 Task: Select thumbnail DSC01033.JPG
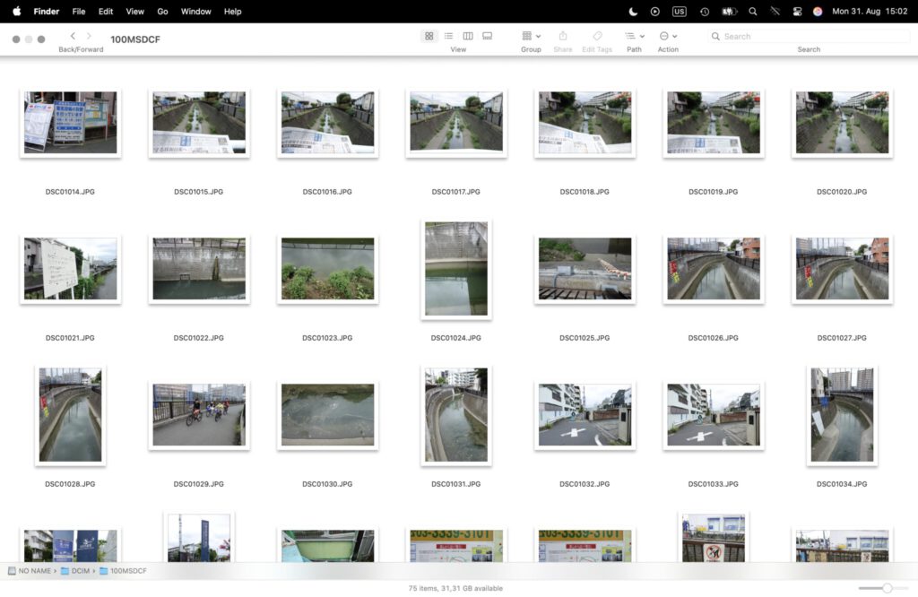(x=714, y=415)
